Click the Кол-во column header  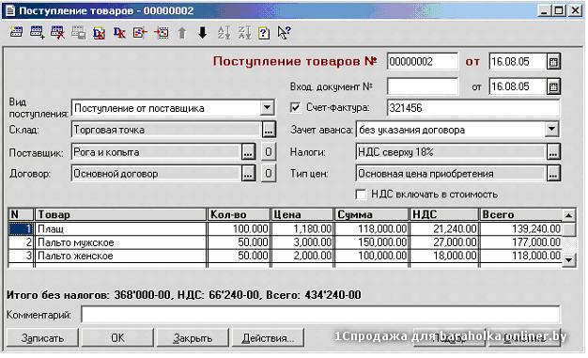point(239,214)
